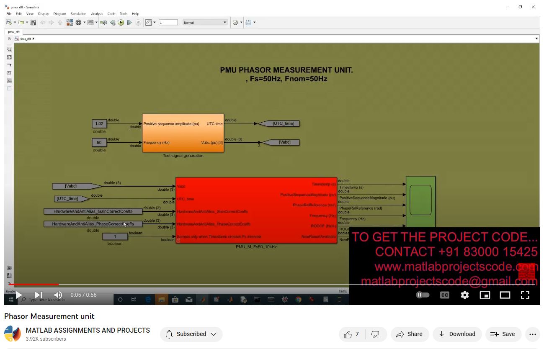Mute the video with the speaker icon
544x349 pixels.
(x=58, y=295)
